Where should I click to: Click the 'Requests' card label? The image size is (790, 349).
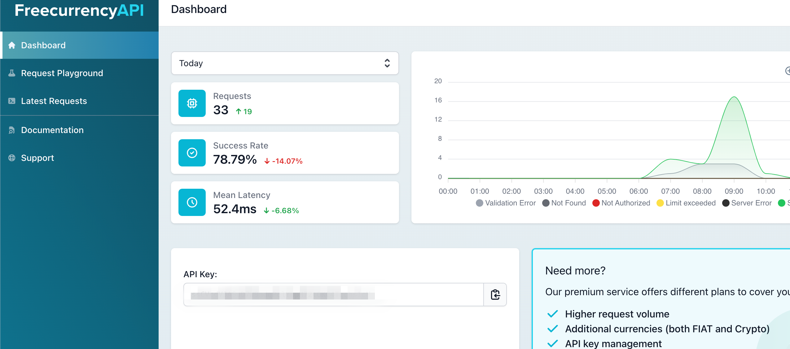(x=232, y=96)
